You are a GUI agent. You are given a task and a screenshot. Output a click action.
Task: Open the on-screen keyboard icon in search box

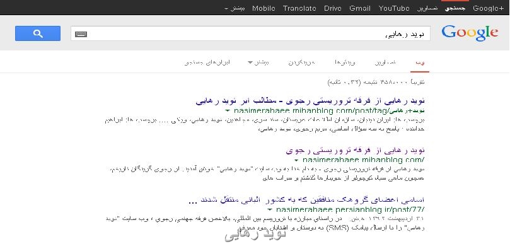tap(81, 34)
